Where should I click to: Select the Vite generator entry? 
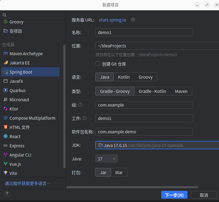30,173
